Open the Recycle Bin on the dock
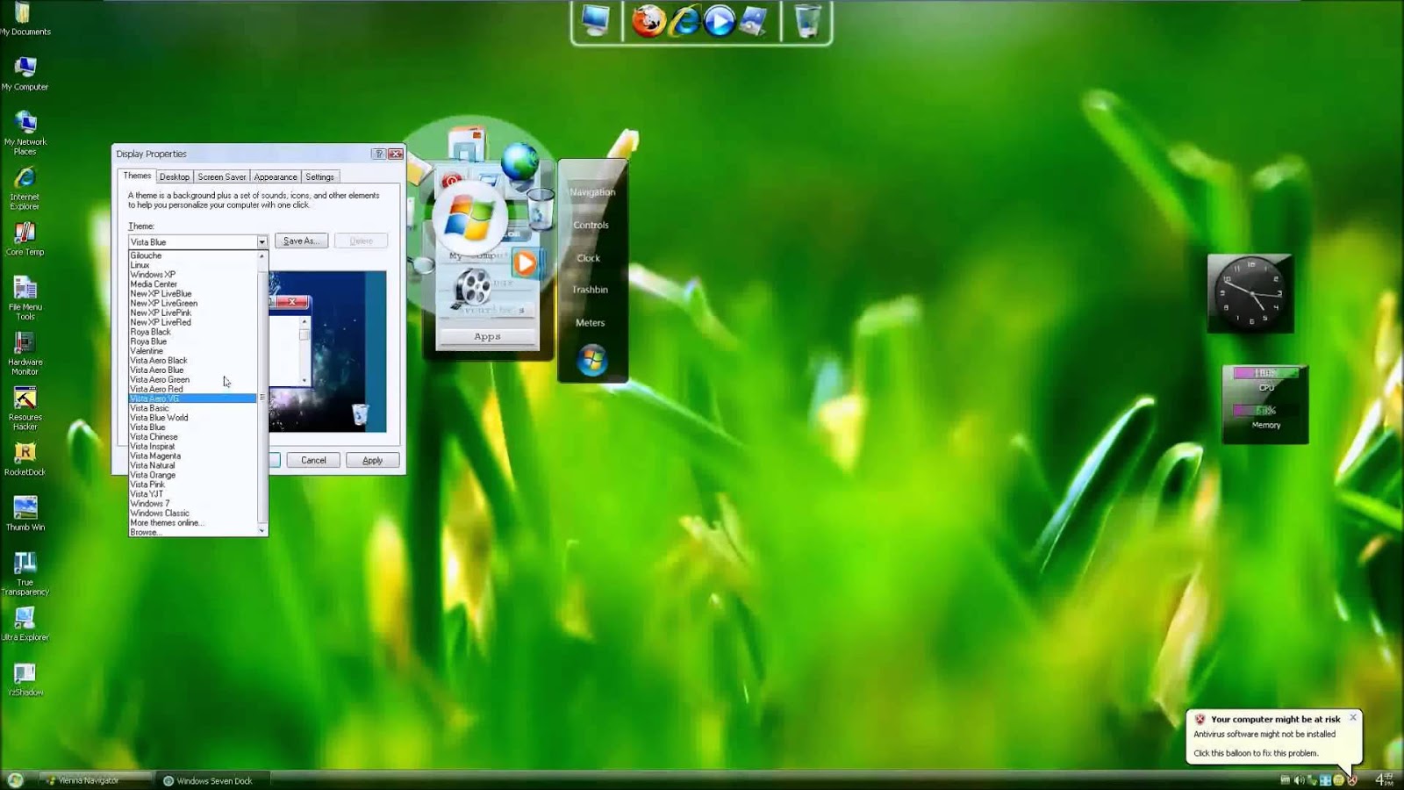This screenshot has height=790, width=1404. pos(806,21)
